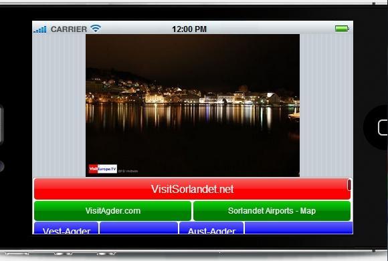This screenshot has height=261, width=388.
Task: Open the VisitSorlandet.net red button
Action: pyautogui.click(x=192, y=189)
